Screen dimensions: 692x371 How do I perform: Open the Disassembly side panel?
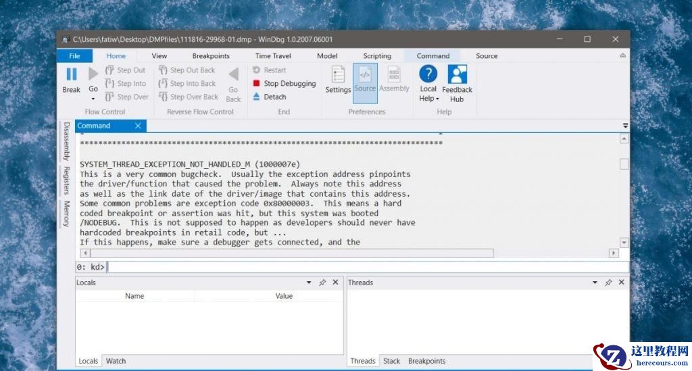pos(66,142)
